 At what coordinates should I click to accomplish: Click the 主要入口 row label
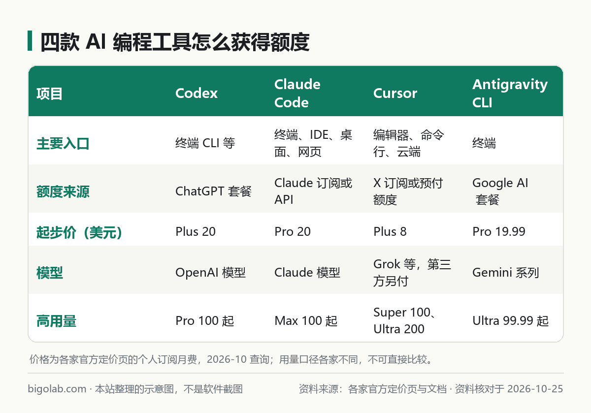click(63, 144)
